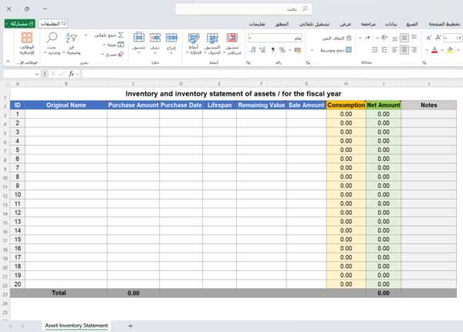This screenshot has width=463, height=332.
Task: Open the Data ribbon tab
Action: [391, 24]
